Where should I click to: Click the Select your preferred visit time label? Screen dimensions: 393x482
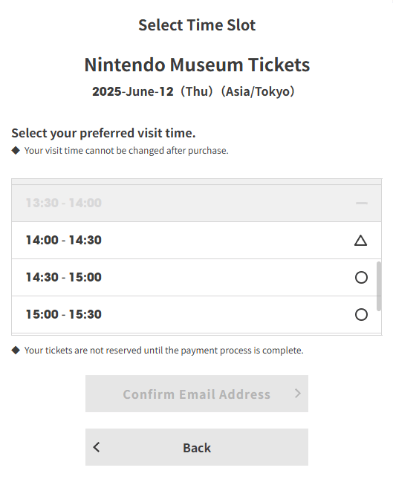pos(103,133)
